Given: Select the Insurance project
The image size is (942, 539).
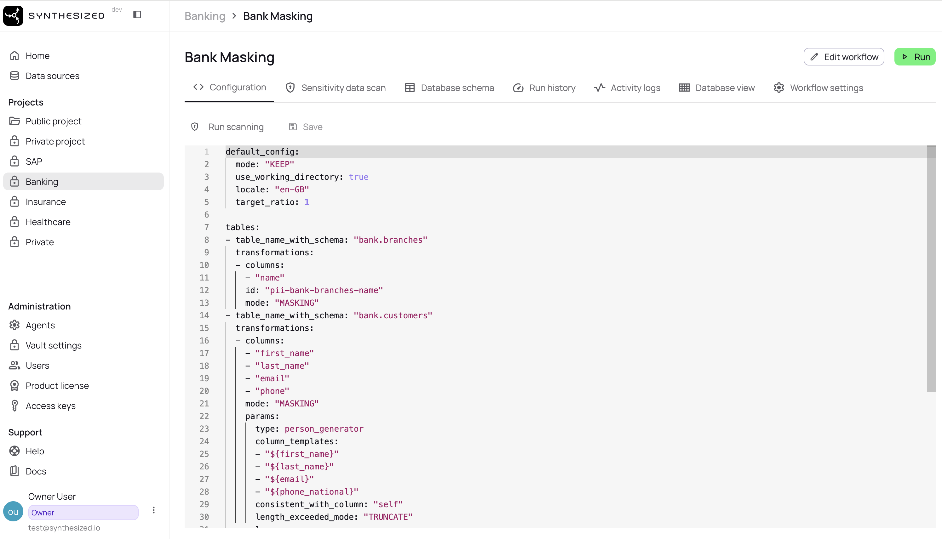Looking at the screenshot, I should [46, 202].
